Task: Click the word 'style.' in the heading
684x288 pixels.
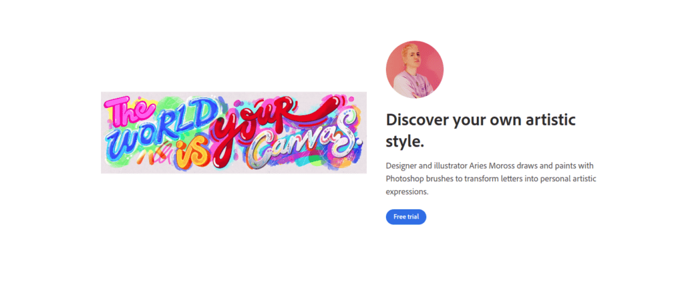Action: (405, 142)
